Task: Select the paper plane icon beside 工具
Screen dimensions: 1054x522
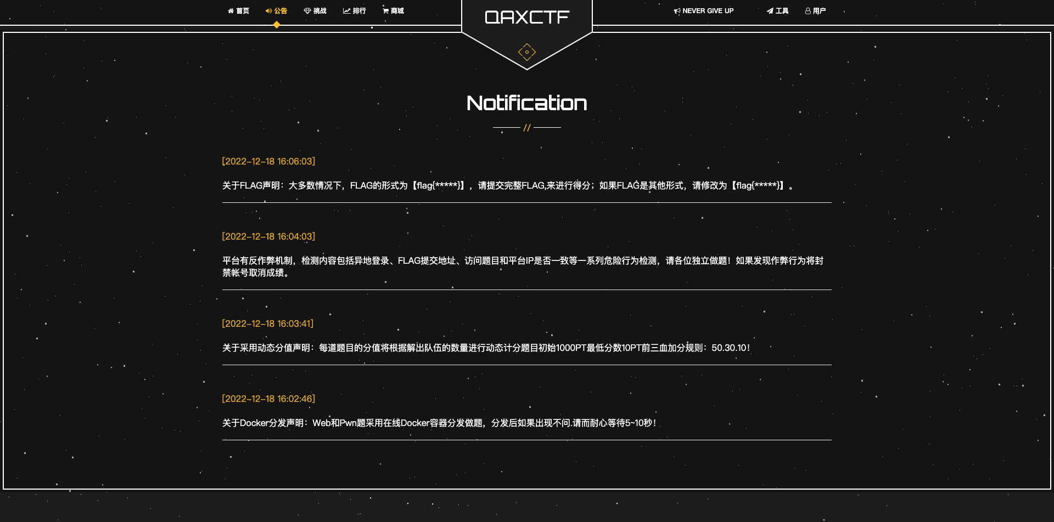Action: tap(770, 10)
